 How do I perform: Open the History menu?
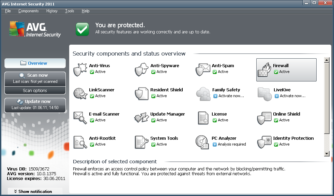pos(52,11)
